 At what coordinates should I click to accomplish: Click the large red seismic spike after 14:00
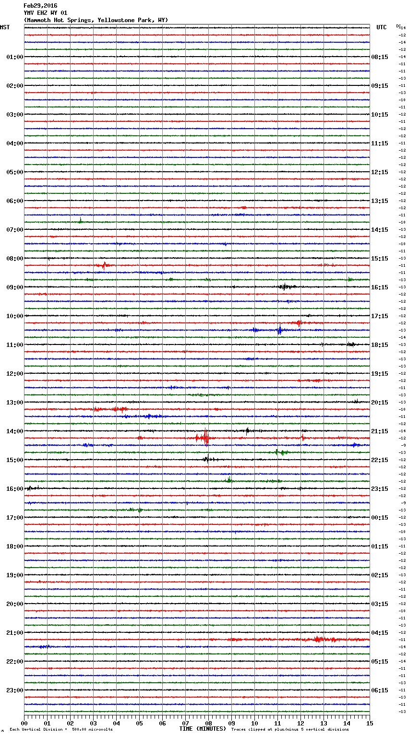click(x=205, y=438)
